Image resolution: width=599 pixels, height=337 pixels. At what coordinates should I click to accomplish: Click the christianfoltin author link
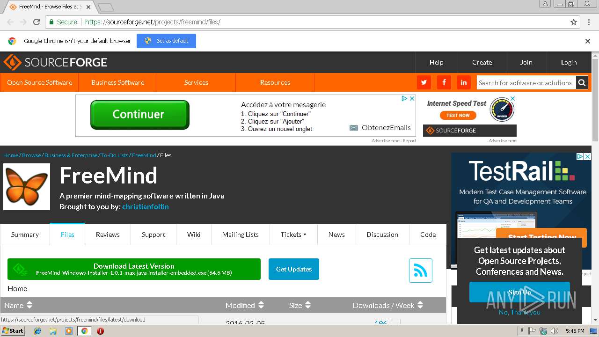[x=146, y=206]
